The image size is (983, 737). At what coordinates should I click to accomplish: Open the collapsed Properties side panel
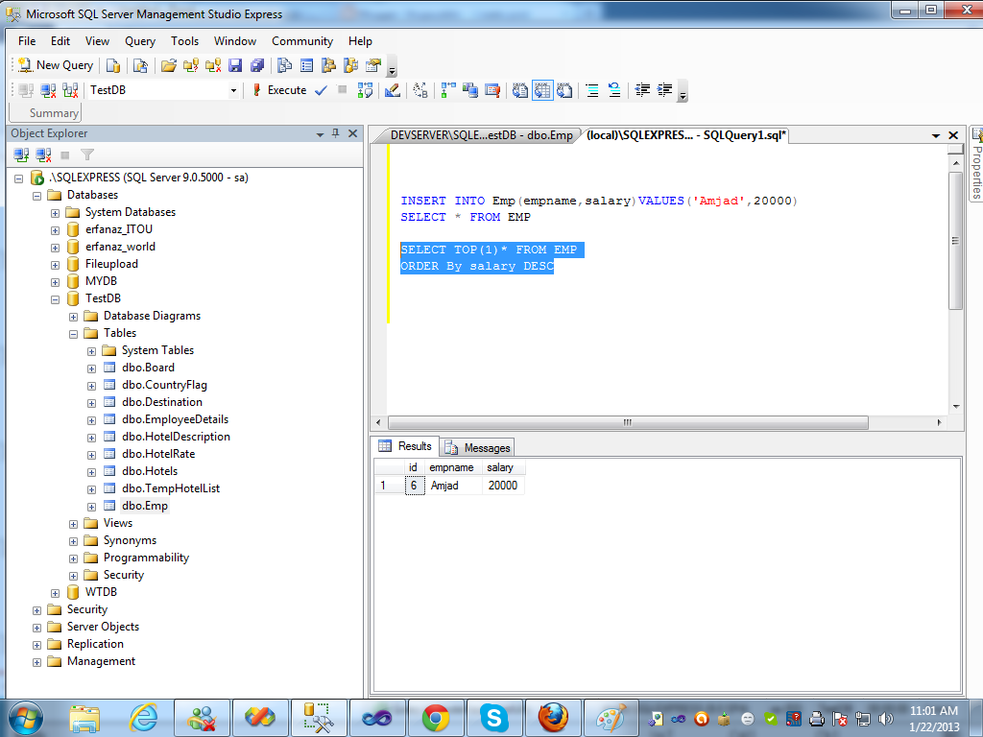[976, 163]
